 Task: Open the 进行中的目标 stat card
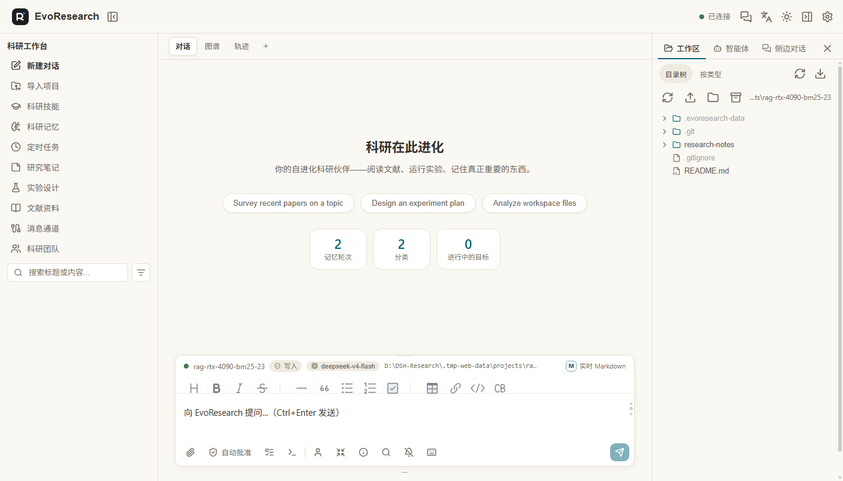(468, 249)
